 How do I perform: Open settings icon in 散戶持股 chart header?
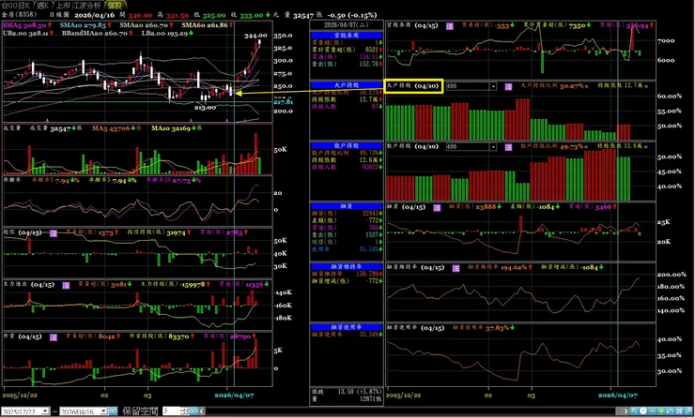tap(508, 146)
